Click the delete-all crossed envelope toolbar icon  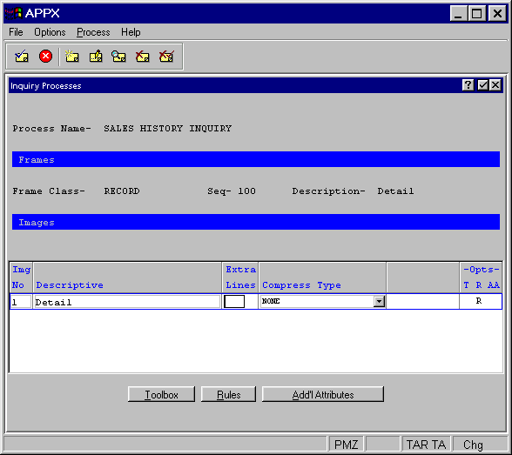click(166, 57)
